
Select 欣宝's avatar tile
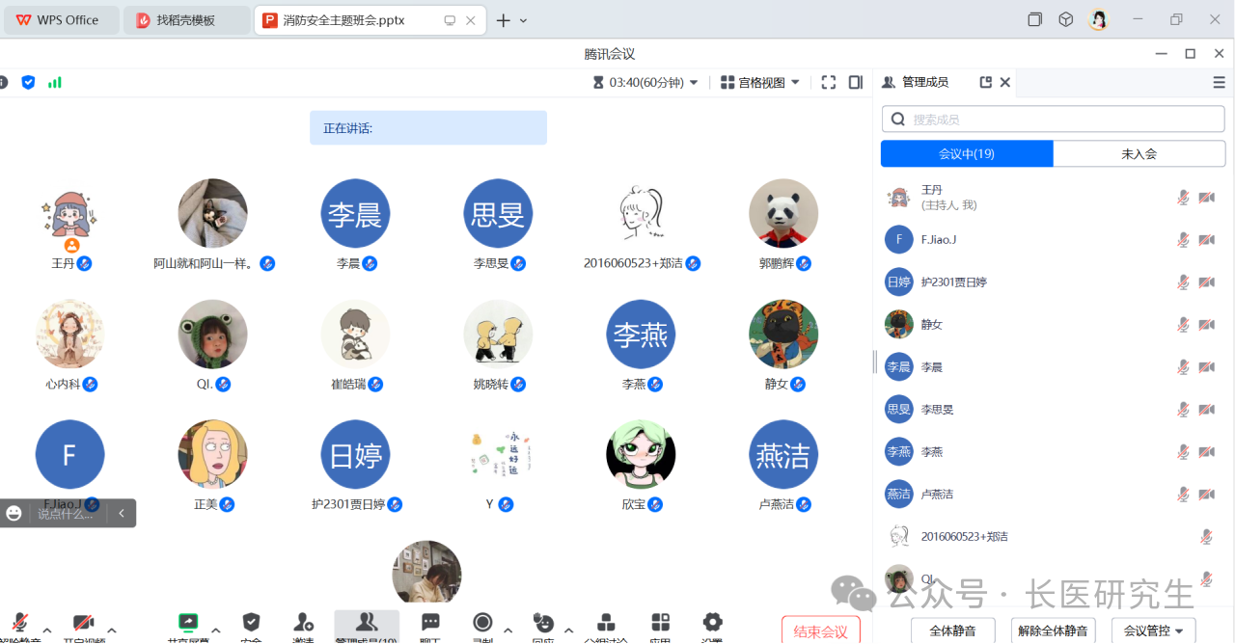pos(641,454)
